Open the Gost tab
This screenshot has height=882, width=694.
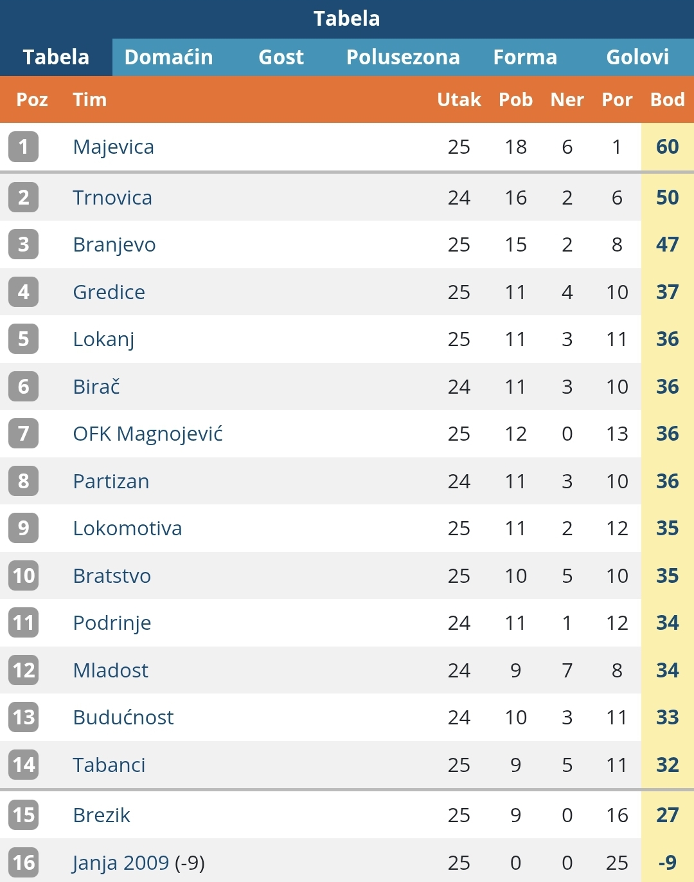tap(281, 57)
